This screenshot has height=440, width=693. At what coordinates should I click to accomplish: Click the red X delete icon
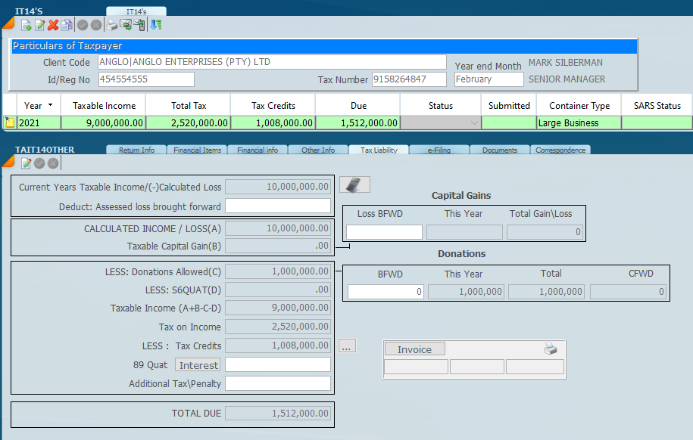click(x=53, y=25)
